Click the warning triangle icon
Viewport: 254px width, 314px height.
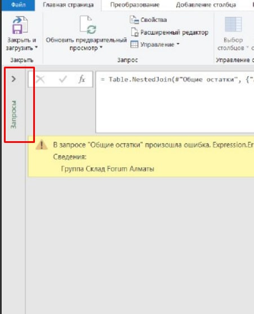[42, 145]
